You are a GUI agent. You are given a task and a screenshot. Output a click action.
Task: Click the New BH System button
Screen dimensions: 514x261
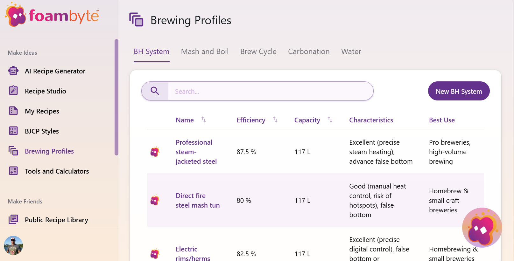459,91
